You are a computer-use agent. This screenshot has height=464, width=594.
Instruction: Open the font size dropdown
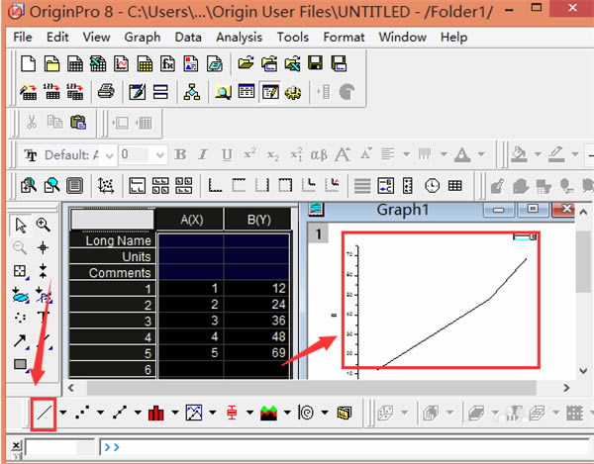(x=160, y=154)
